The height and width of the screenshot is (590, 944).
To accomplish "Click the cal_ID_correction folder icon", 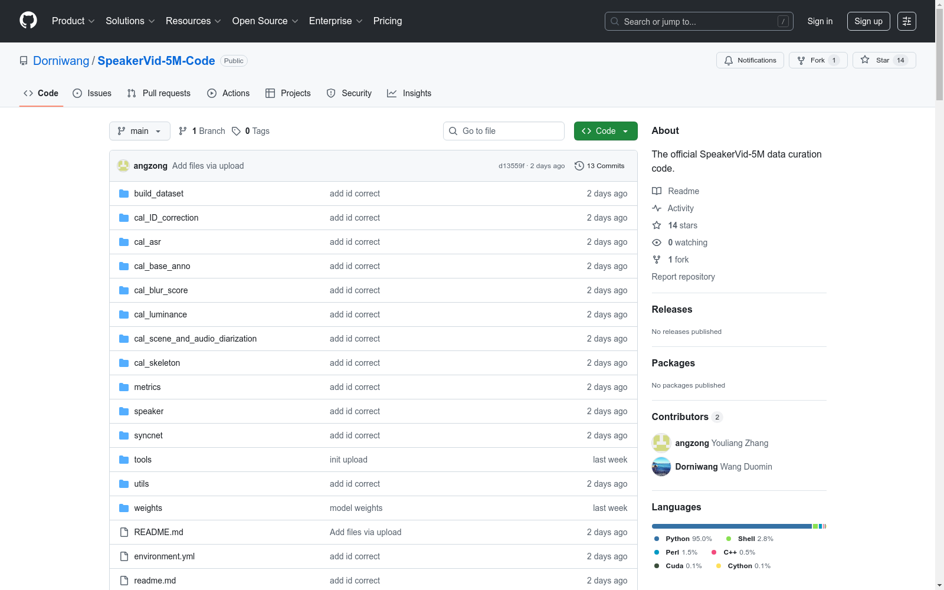I will pyautogui.click(x=124, y=218).
